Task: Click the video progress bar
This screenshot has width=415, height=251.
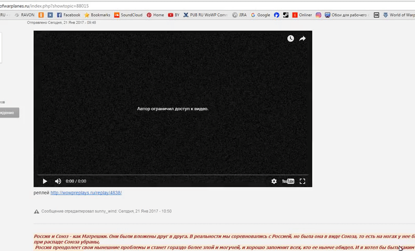Action: [x=173, y=175]
